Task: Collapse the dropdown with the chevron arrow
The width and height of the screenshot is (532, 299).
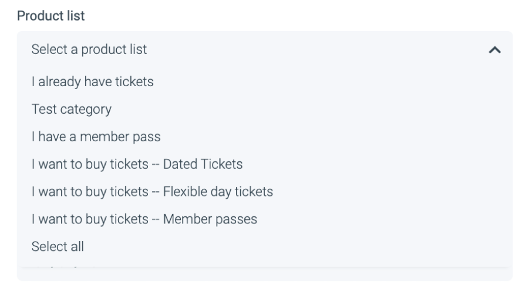Action: (494, 50)
